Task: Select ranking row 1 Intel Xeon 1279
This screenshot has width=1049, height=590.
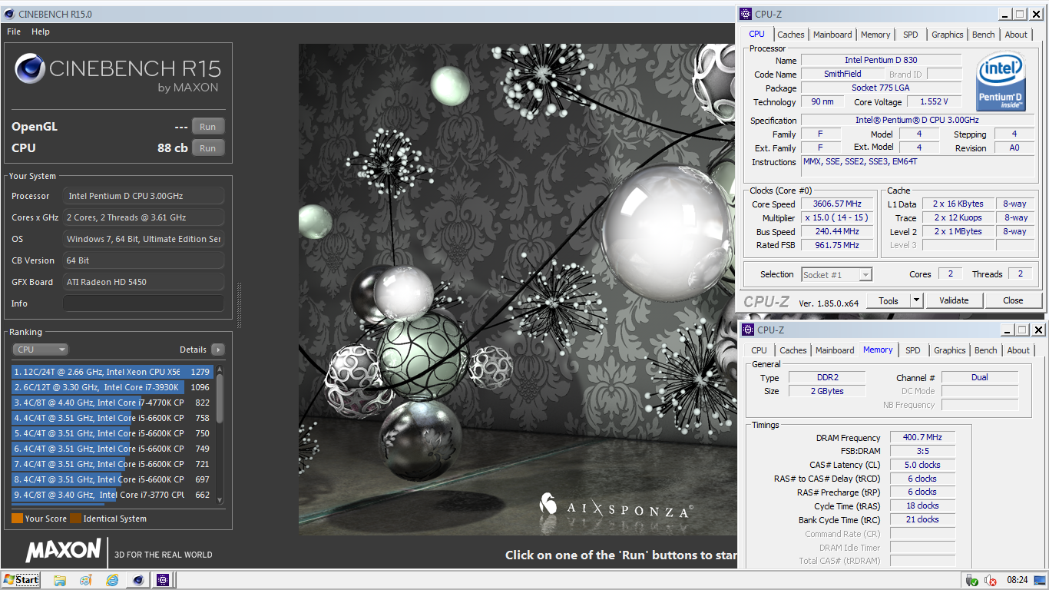Action: tap(112, 372)
